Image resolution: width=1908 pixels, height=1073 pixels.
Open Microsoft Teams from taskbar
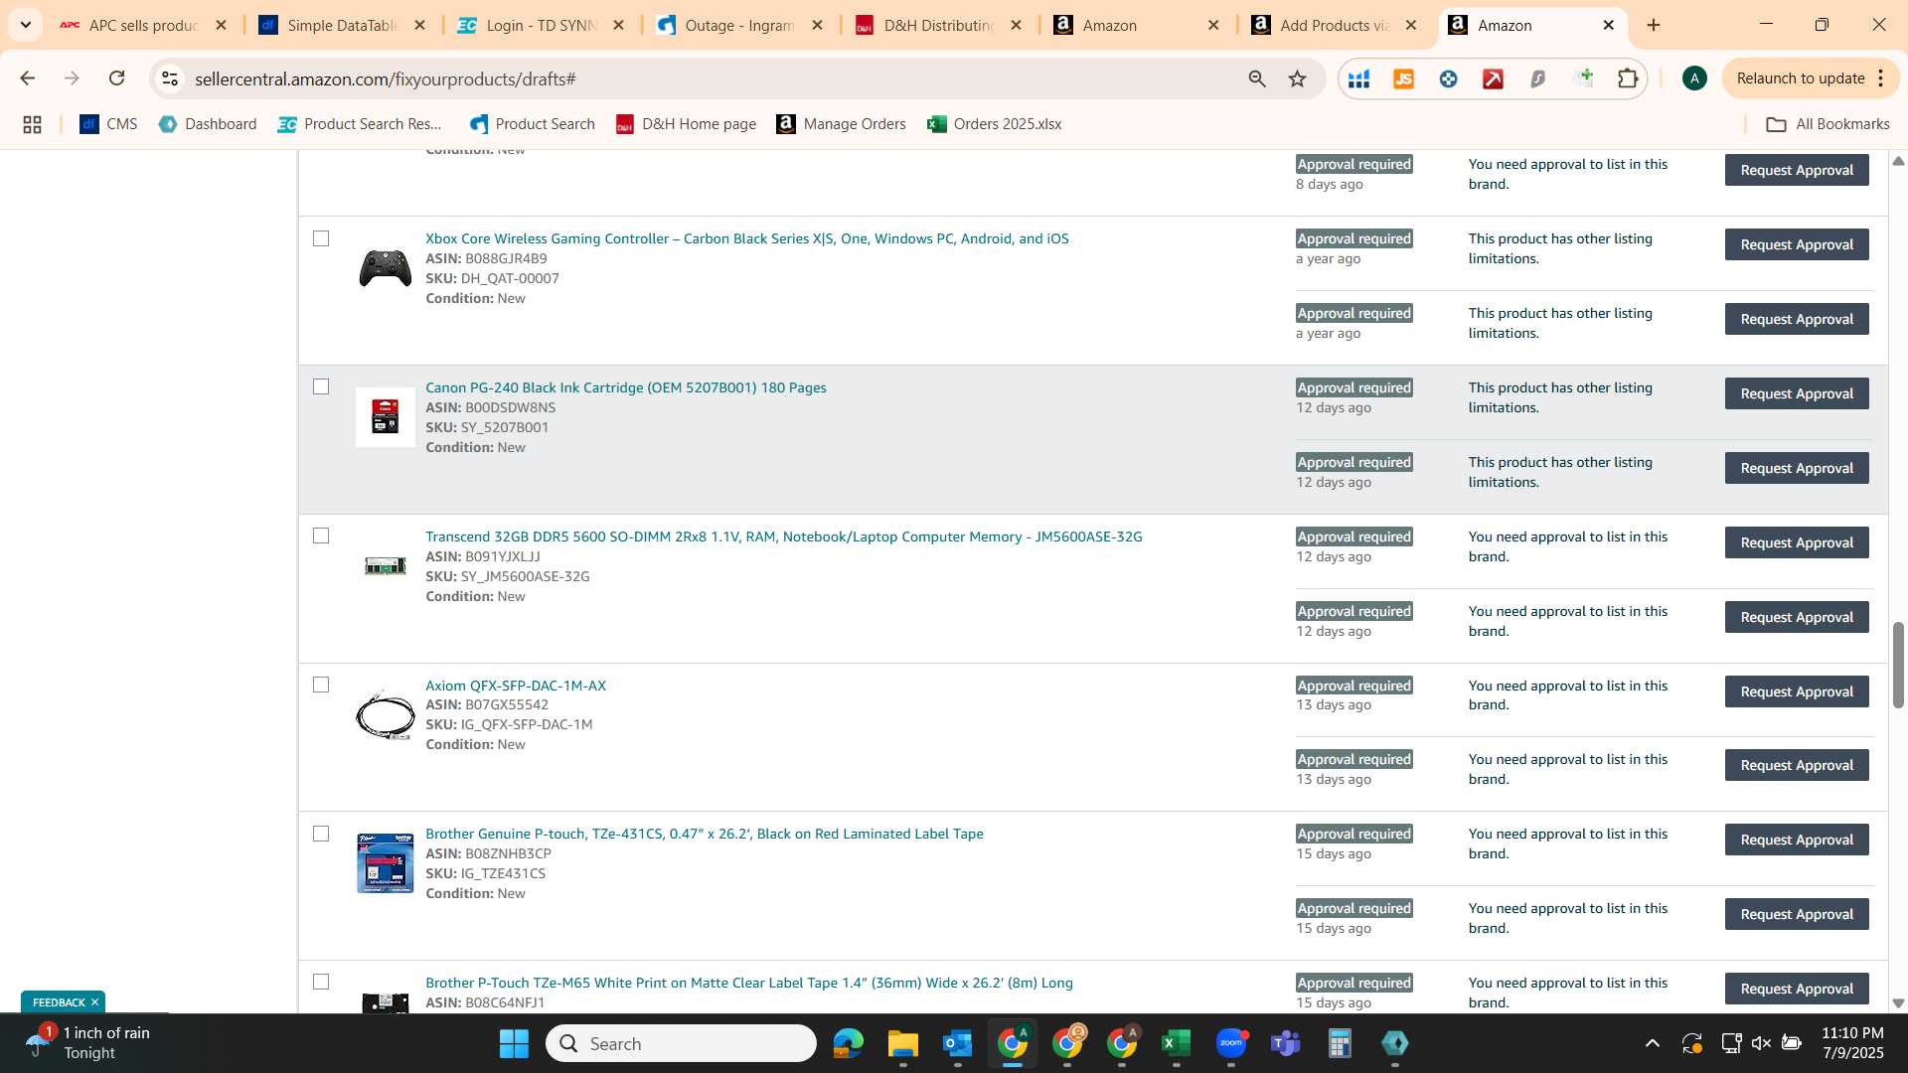pyautogui.click(x=1285, y=1043)
